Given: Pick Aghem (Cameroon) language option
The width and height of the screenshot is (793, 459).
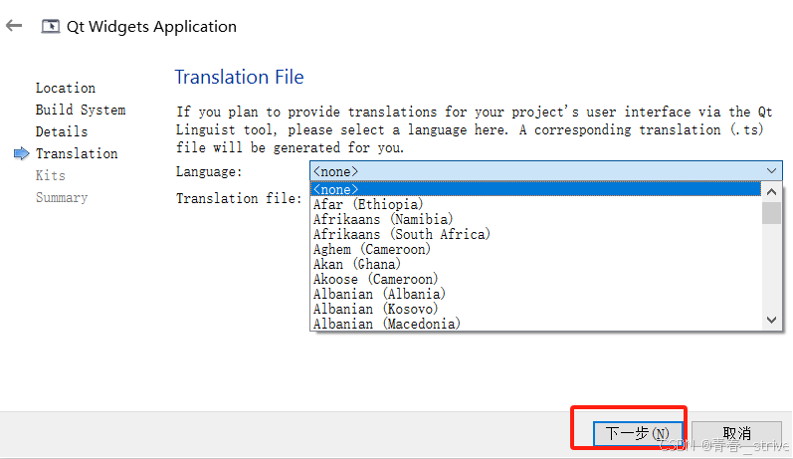Looking at the screenshot, I should (535, 249).
